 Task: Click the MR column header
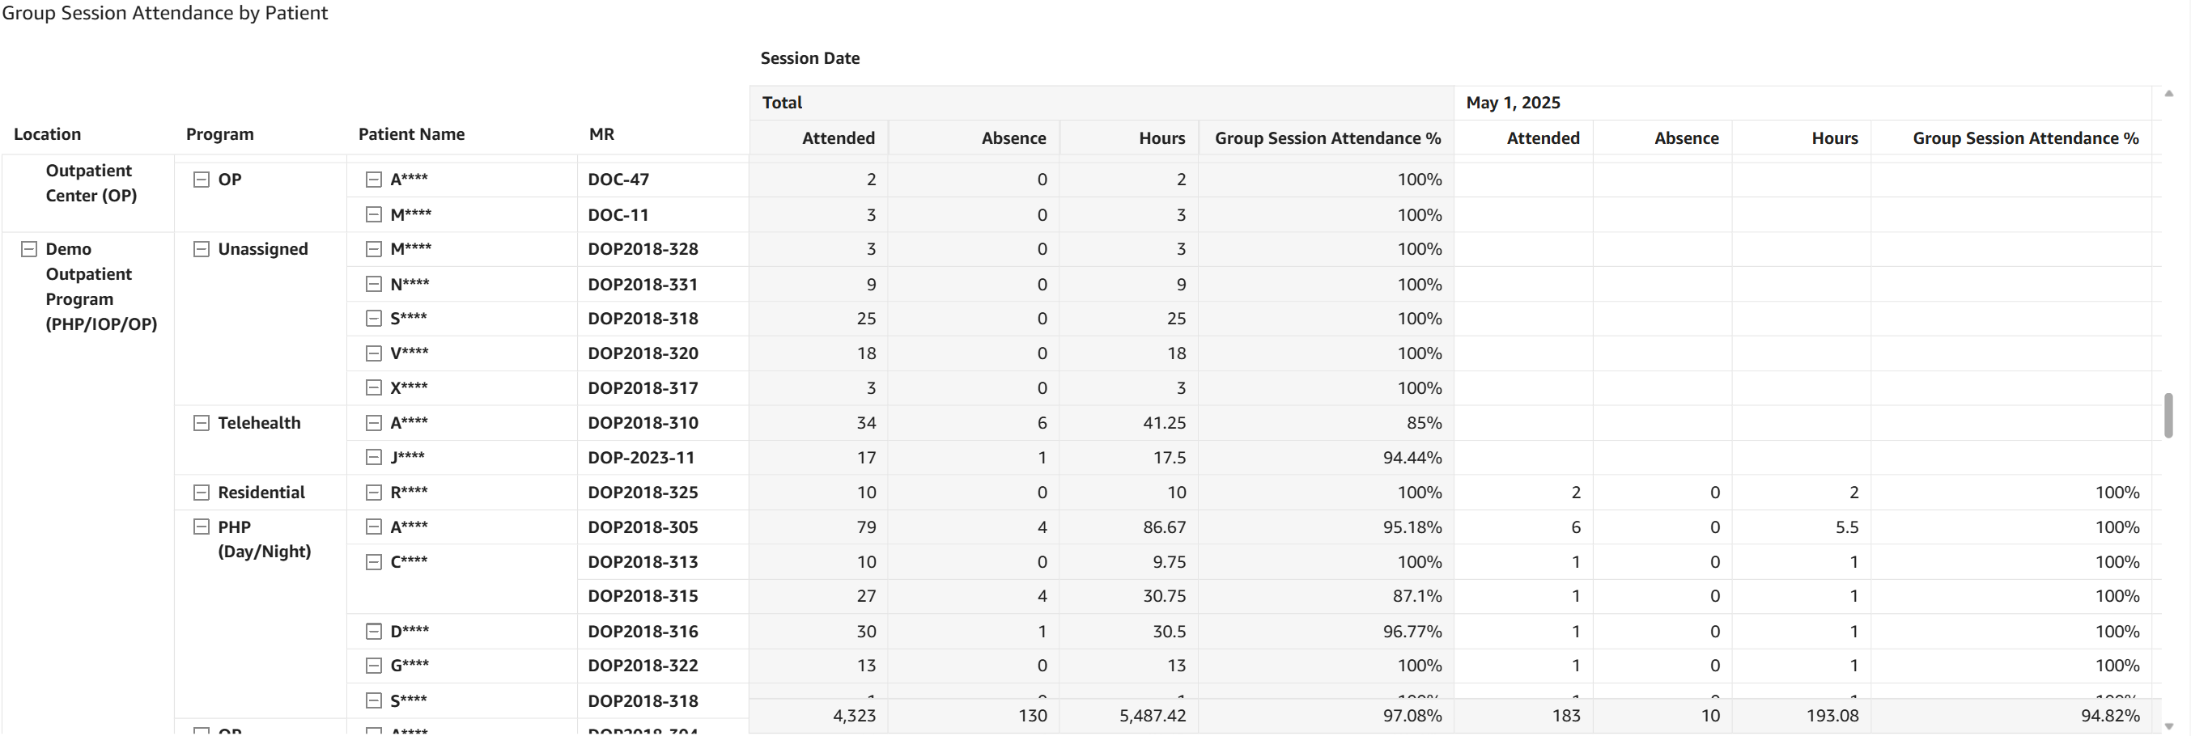[x=601, y=134]
